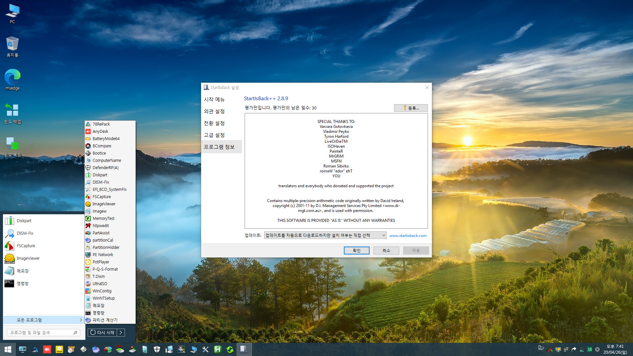This screenshot has height=356, width=633.
Task: Open 파티션 계산기 from programs list
Action: pyautogui.click(x=110, y=320)
